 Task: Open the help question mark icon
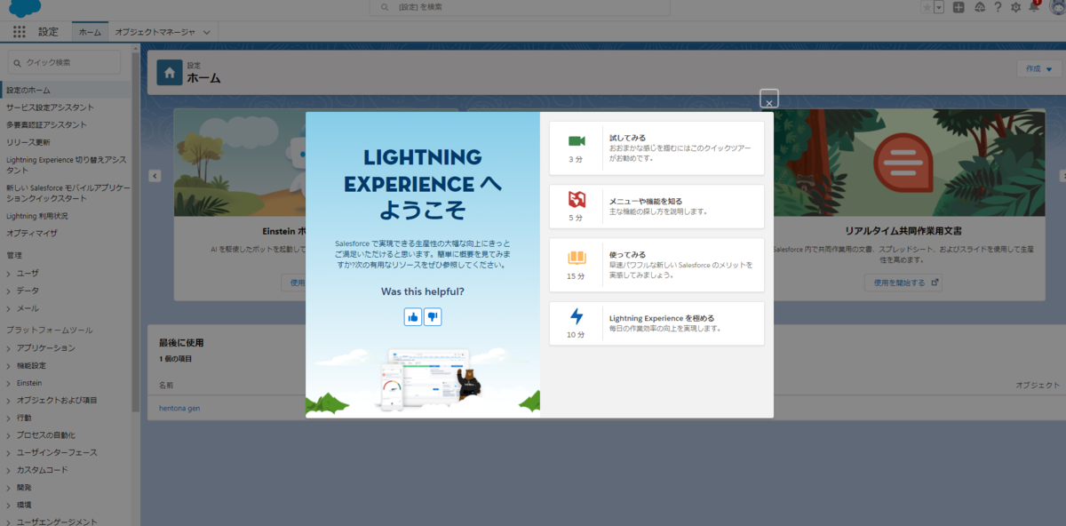pos(998,7)
